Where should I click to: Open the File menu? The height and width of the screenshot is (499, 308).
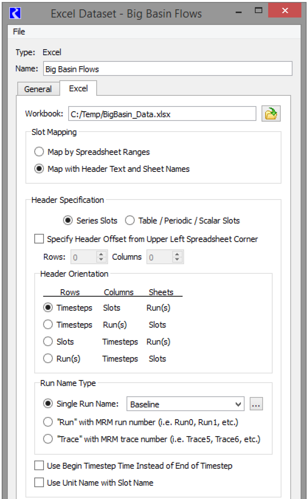(19, 31)
